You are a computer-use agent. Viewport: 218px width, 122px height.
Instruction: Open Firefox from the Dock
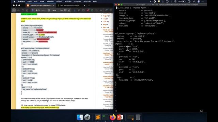click(x=113, y=117)
